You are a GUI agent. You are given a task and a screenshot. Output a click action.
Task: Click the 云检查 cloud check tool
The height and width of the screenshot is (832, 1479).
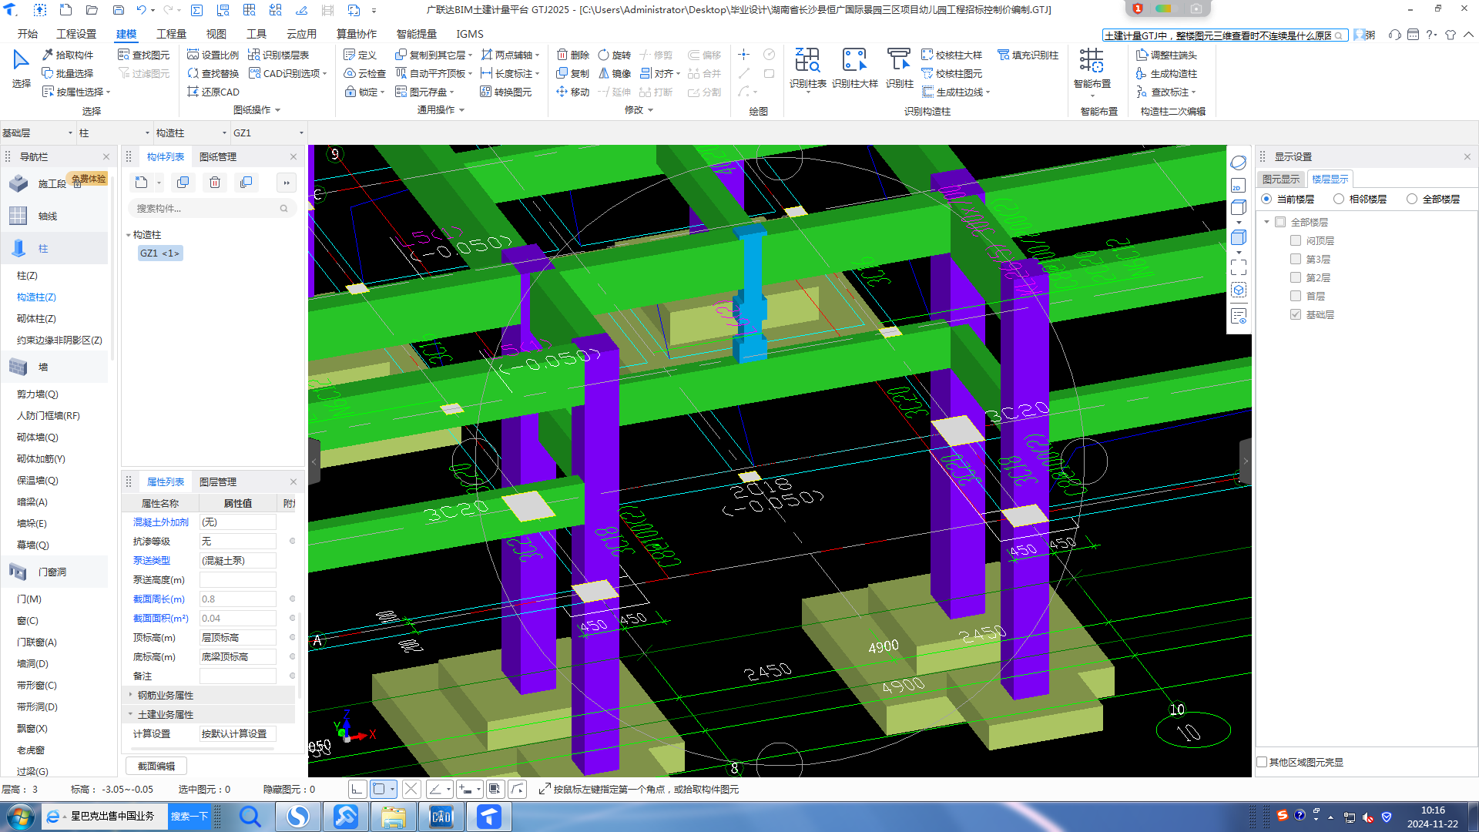[364, 73]
